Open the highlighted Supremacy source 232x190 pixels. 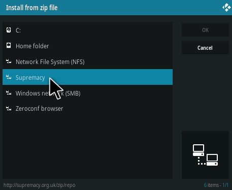click(x=87, y=77)
